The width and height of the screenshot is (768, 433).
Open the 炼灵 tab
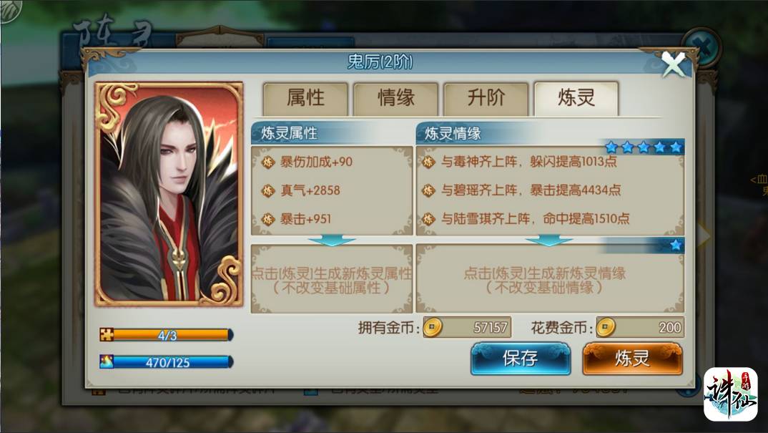(x=576, y=98)
